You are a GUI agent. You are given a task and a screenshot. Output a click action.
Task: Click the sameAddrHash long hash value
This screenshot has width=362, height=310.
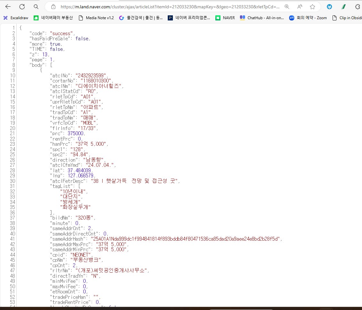[x=185, y=239]
